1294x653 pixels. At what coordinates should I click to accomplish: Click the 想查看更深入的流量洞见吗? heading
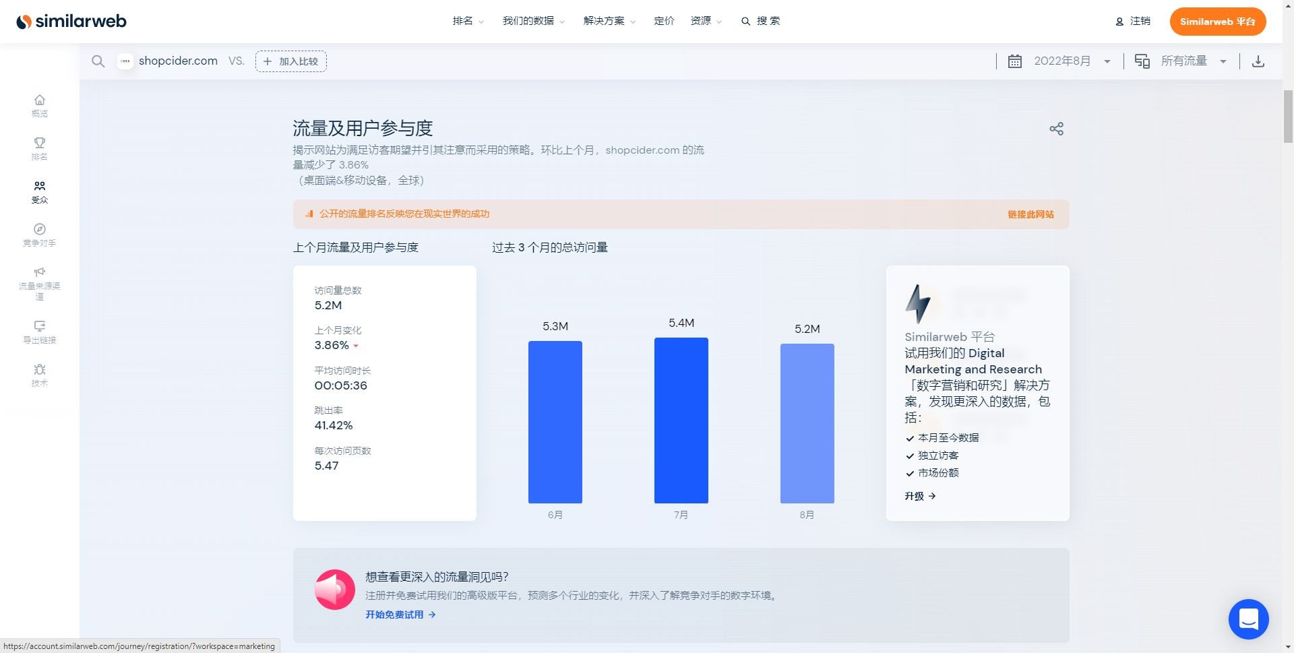(x=437, y=577)
